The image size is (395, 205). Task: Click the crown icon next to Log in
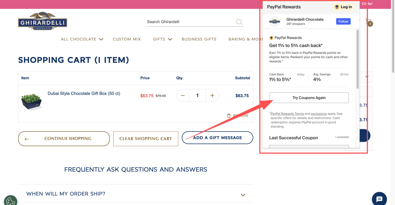tap(337, 7)
